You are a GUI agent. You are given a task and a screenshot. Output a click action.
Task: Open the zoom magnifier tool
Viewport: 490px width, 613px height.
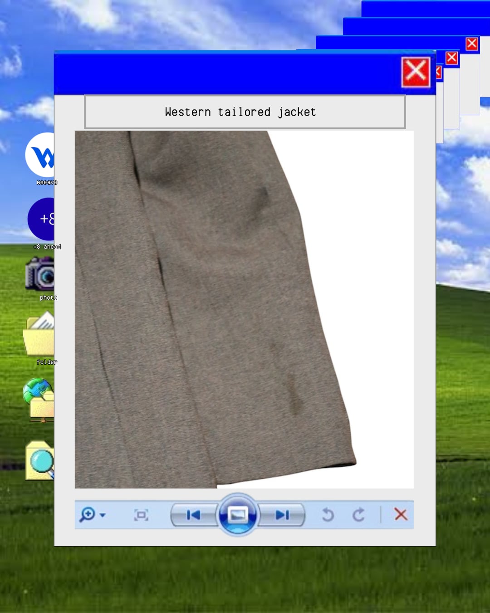tap(87, 514)
